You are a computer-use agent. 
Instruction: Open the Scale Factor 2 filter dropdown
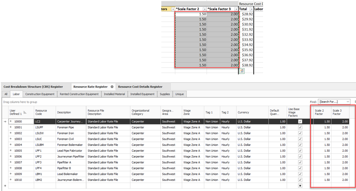click(204, 9)
